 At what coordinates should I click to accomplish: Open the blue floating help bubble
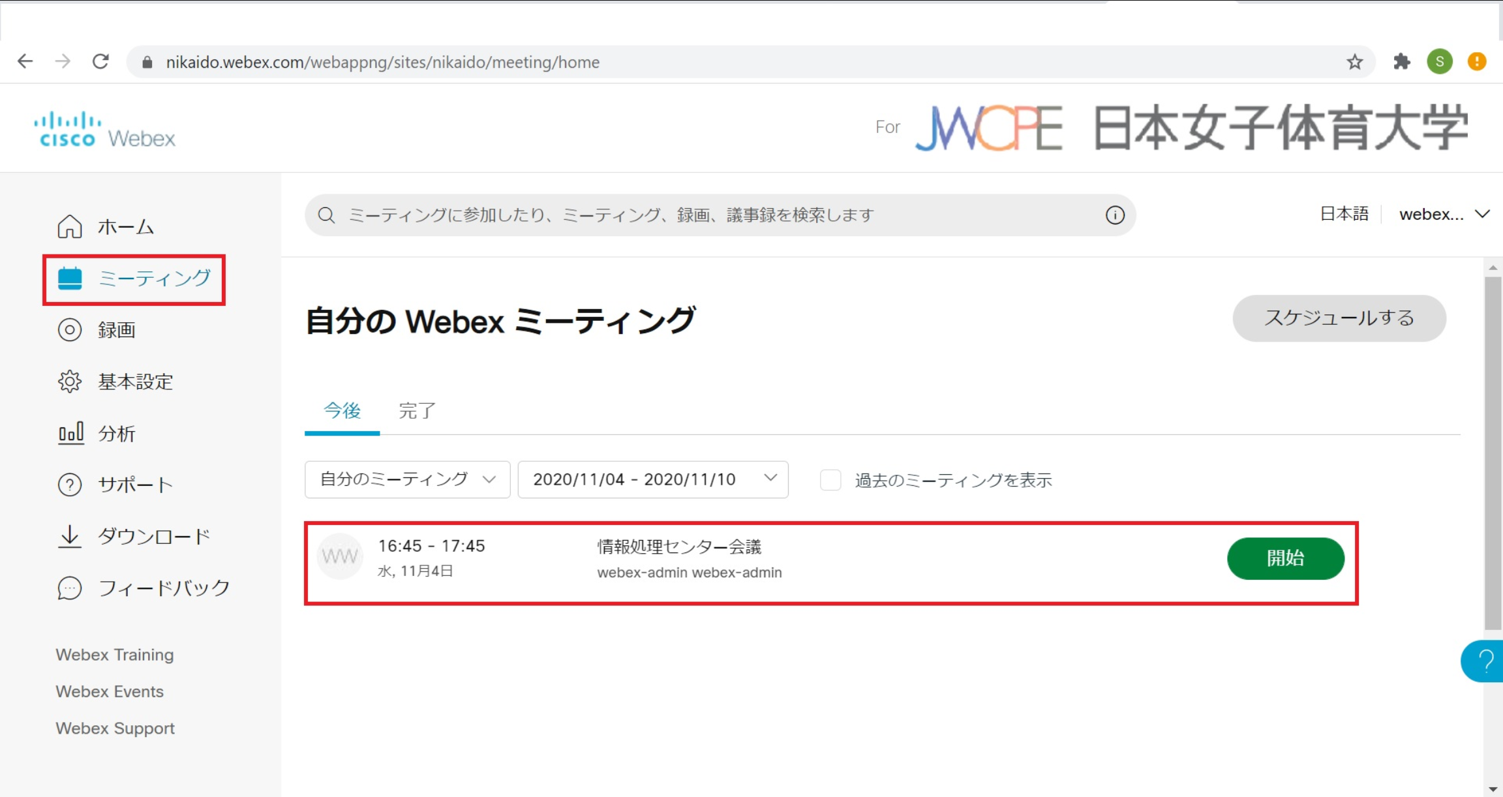[x=1482, y=661]
